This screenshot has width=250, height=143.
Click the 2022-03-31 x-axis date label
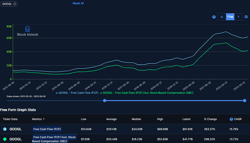[x=221, y=86]
